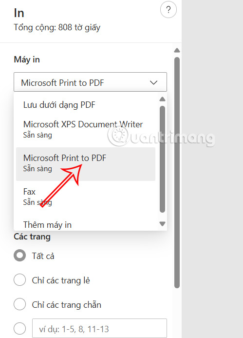The image size is (243, 338).
Task: Expand the Microsoft Print to PDF printer dropdown
Action: [90, 82]
